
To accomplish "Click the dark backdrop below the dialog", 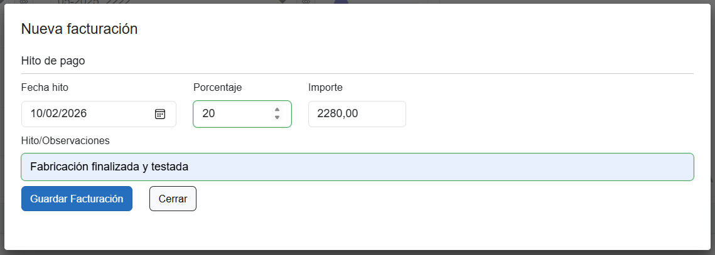I will 357,252.
